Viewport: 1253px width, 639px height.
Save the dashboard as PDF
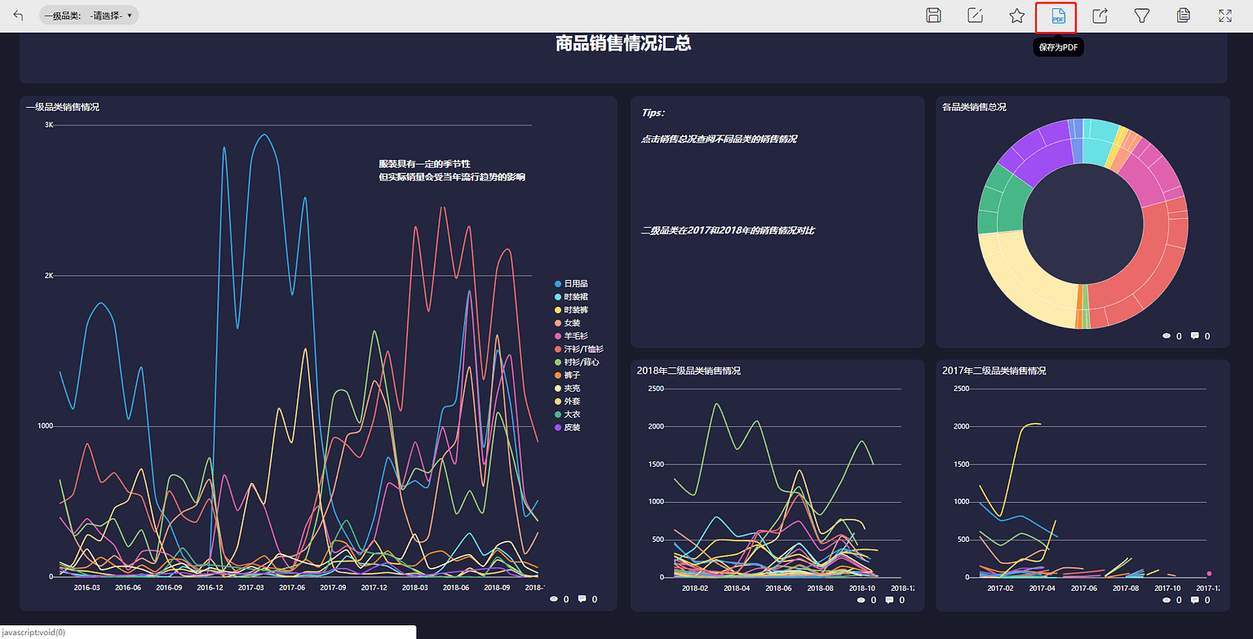(1058, 16)
